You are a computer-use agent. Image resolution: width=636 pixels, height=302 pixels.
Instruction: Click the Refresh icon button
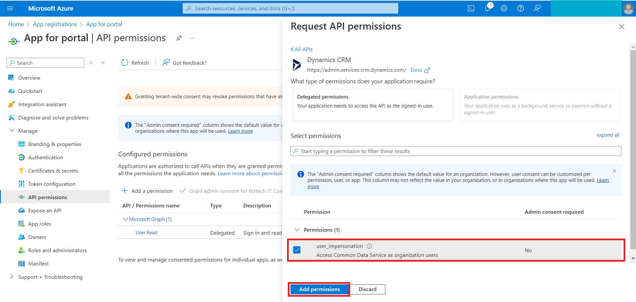point(125,63)
